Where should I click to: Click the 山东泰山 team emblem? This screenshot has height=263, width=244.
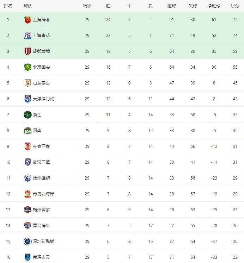tap(28, 83)
